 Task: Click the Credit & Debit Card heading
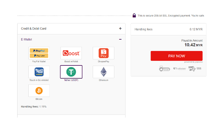(33, 29)
